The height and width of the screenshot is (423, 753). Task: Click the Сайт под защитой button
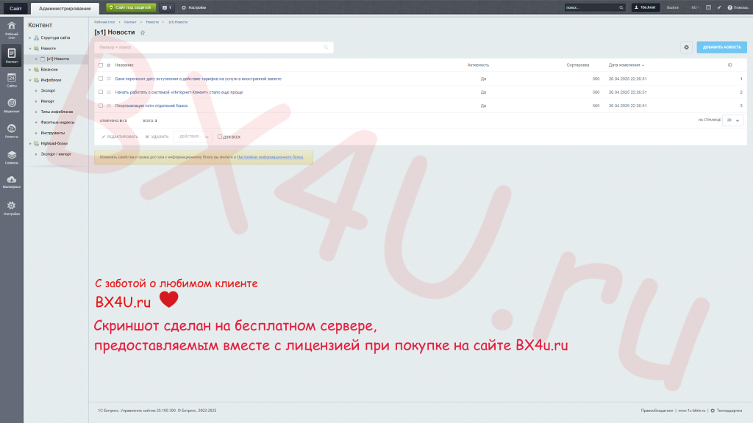click(131, 7)
